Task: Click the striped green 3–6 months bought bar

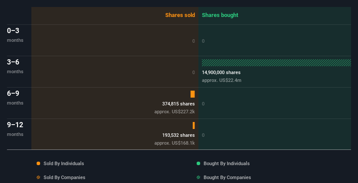Action: point(276,63)
